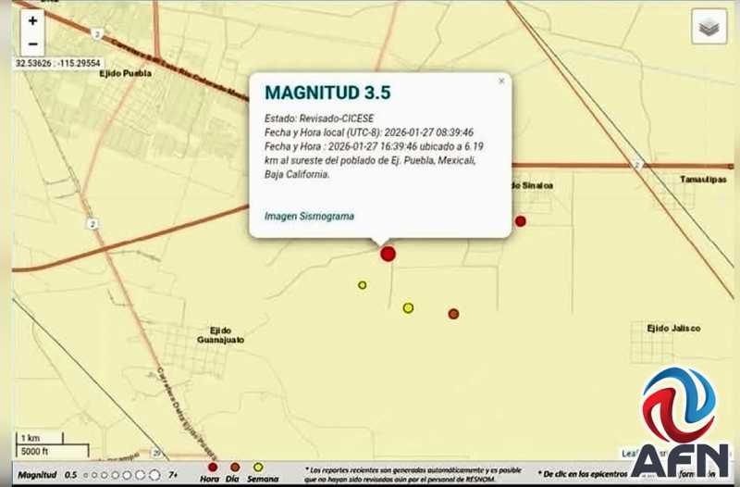Click the largest magnitude legend circle near 7+
Viewport: 740px width, 487px height.
click(154, 475)
